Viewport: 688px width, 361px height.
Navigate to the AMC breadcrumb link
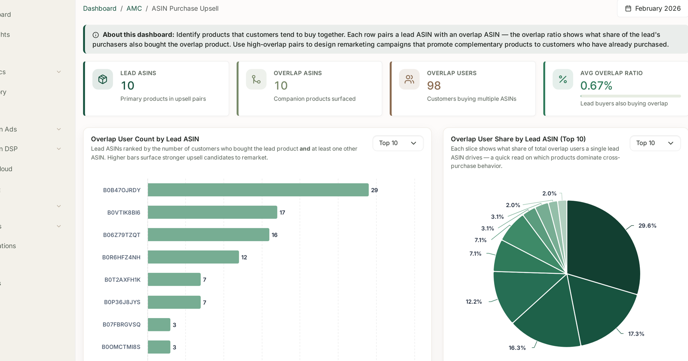coord(134,9)
